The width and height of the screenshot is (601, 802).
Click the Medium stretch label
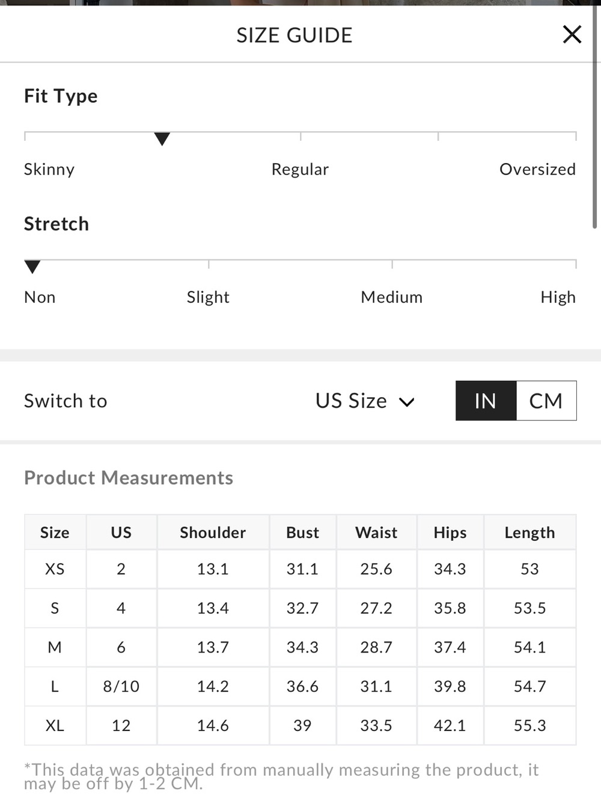click(391, 297)
